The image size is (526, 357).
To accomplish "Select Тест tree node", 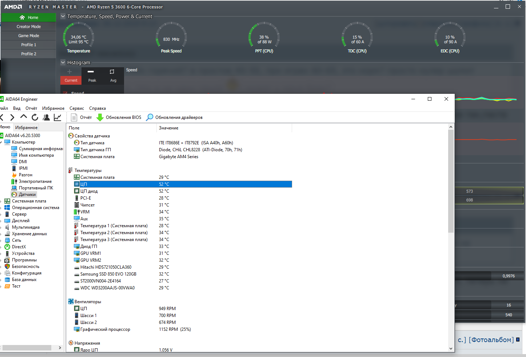I will tap(16, 286).
